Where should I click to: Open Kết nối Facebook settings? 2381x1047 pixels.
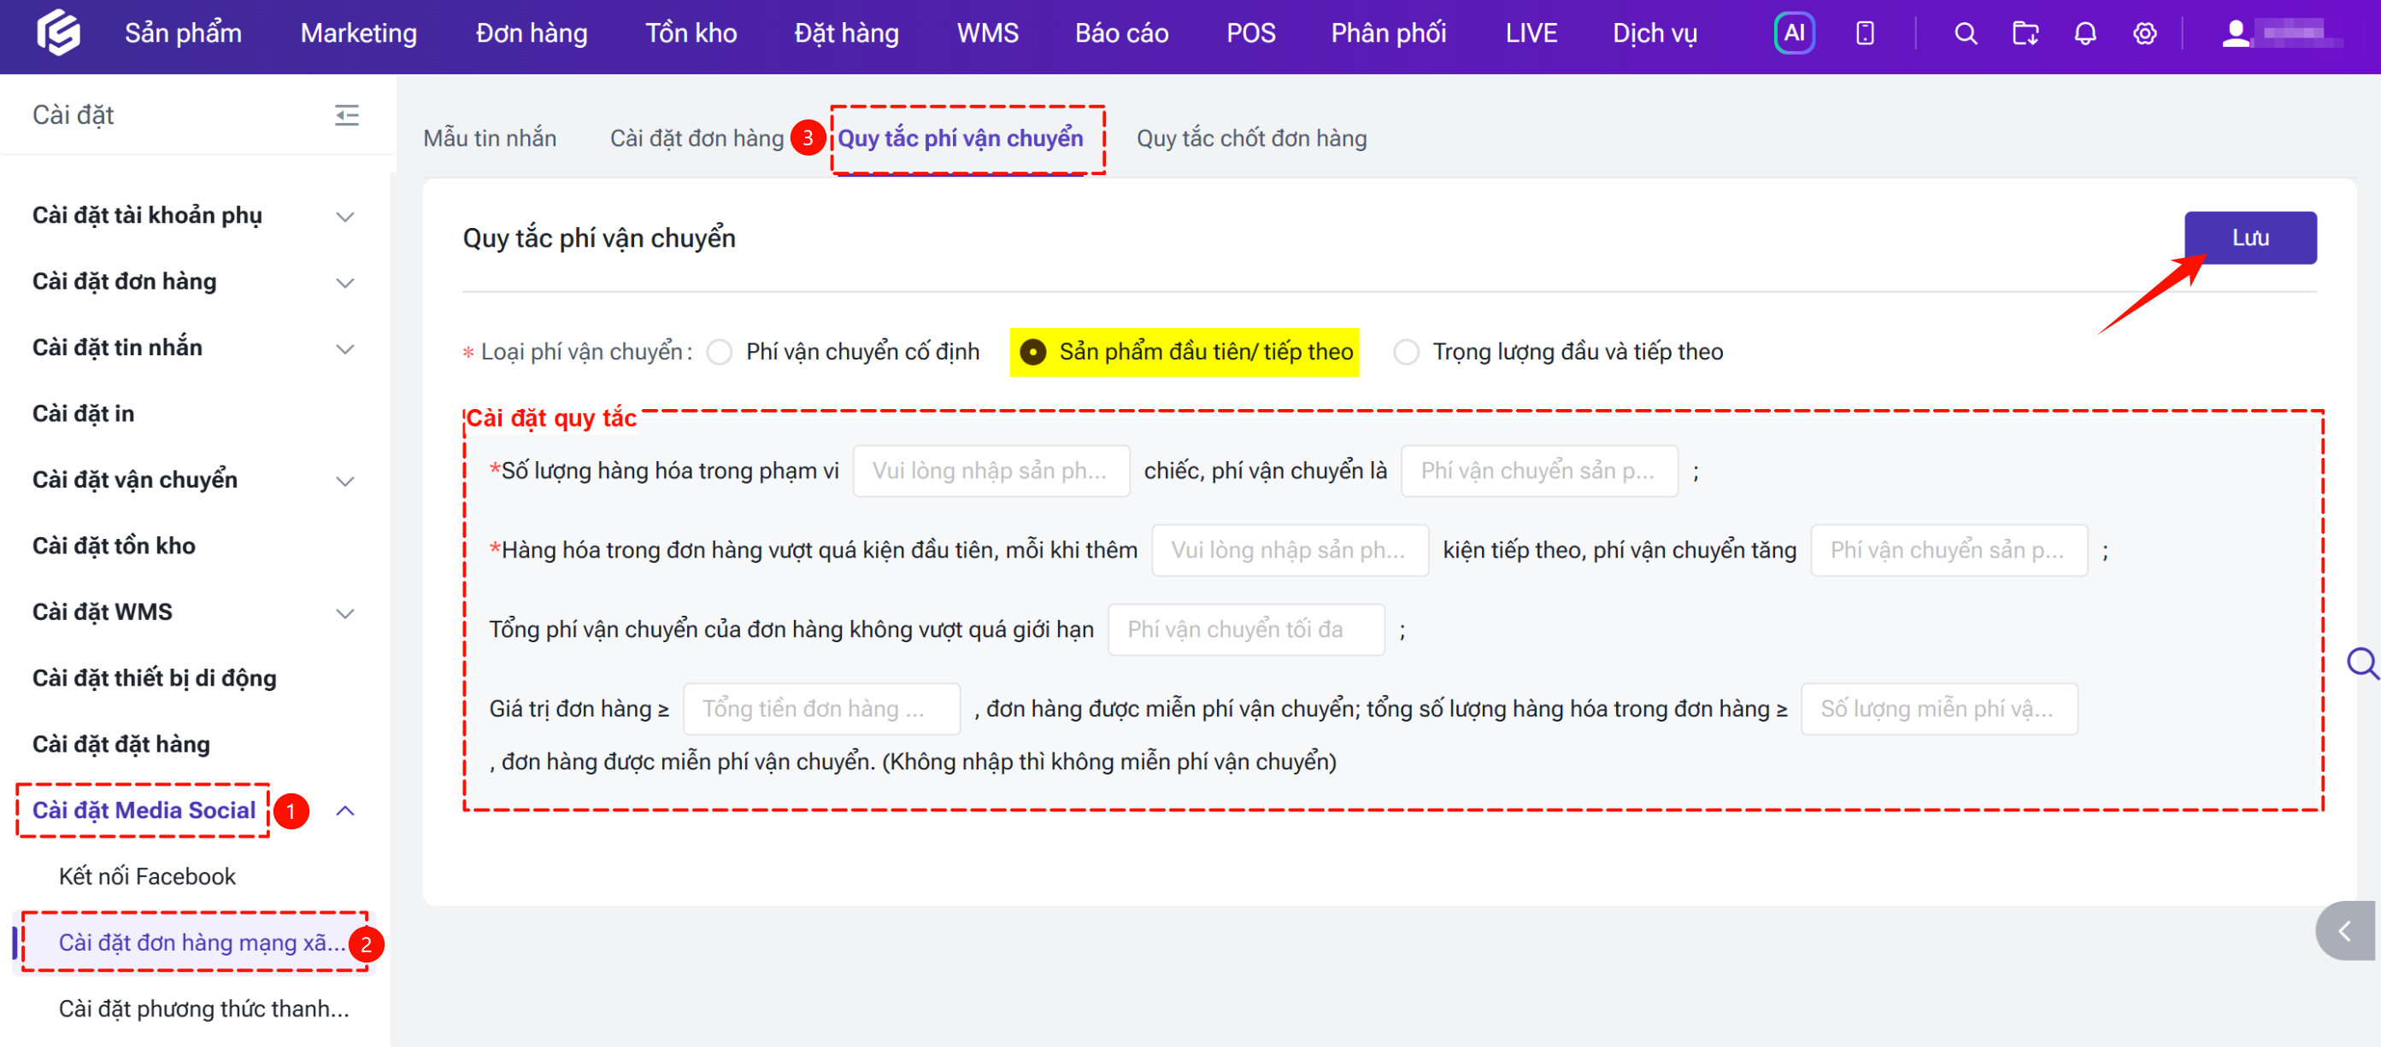click(x=147, y=876)
